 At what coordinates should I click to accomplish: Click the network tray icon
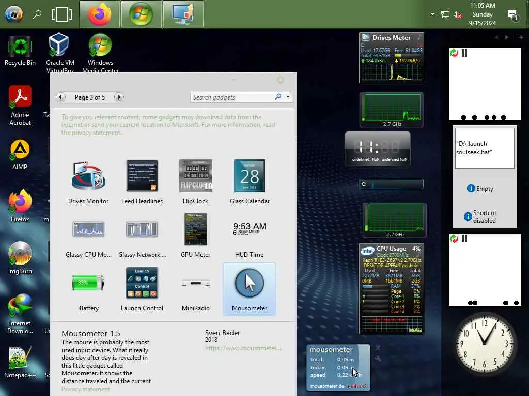click(445, 14)
